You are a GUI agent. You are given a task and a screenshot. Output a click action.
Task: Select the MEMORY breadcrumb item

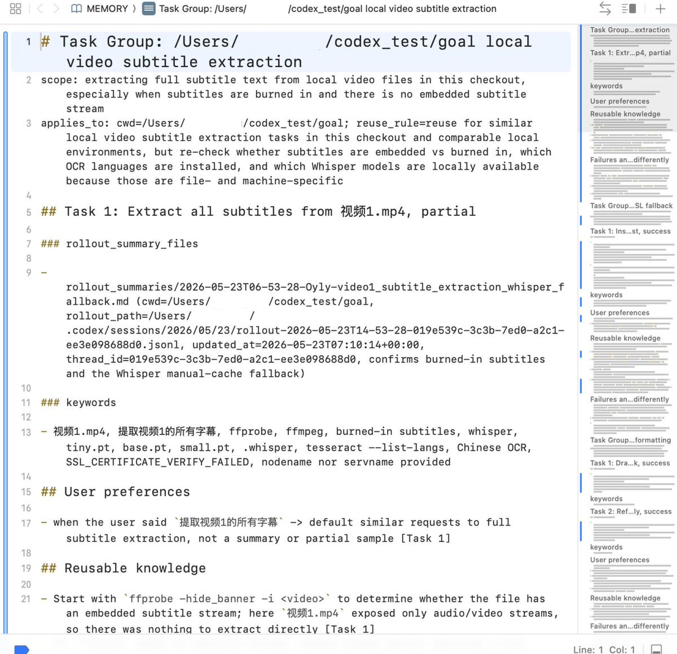(107, 9)
